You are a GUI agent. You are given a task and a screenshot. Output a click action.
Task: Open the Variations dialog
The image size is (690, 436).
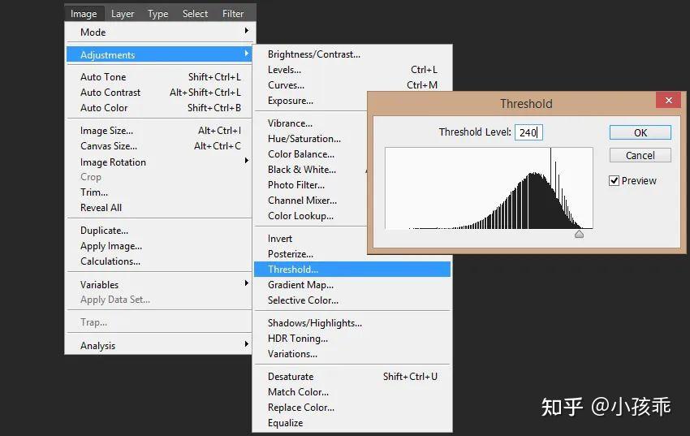[352, 354]
